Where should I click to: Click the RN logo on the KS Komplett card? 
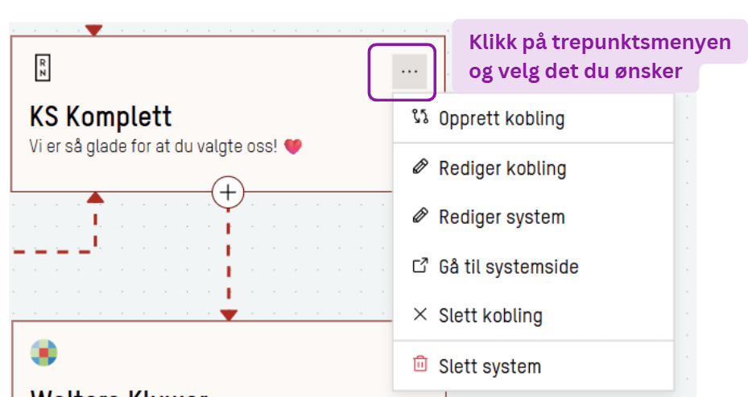[43, 68]
